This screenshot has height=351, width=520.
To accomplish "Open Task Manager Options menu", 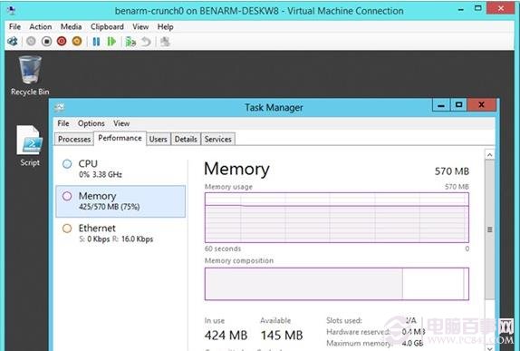I will point(91,123).
